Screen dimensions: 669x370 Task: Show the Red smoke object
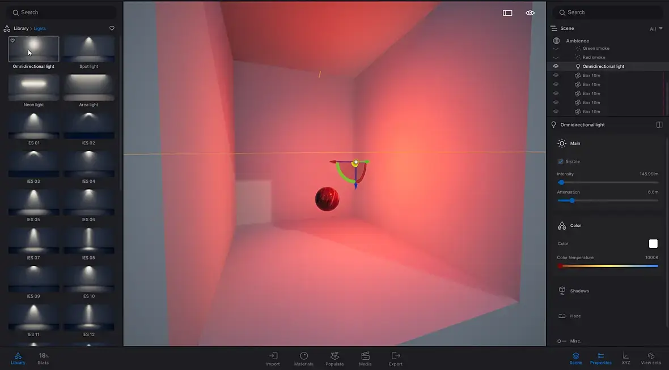pyautogui.click(x=556, y=58)
